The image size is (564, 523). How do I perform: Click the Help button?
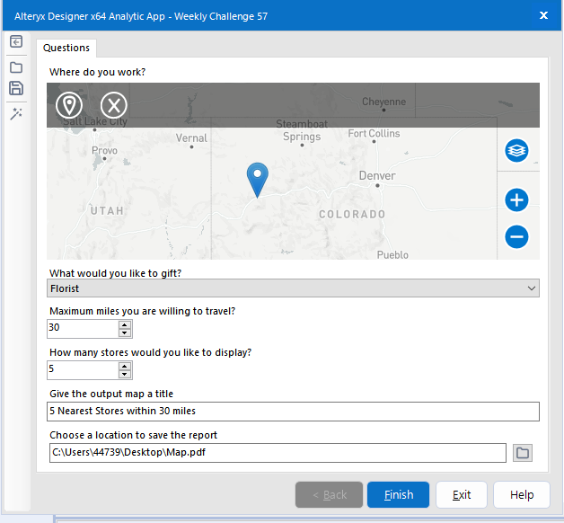[x=521, y=495]
